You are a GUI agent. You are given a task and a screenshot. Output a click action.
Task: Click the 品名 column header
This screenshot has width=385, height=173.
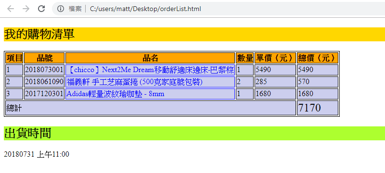pos(150,58)
